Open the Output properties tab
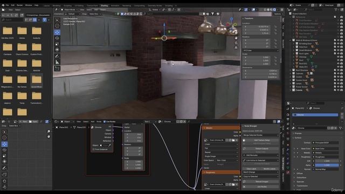The height and width of the screenshot is (194, 345). 288,120
